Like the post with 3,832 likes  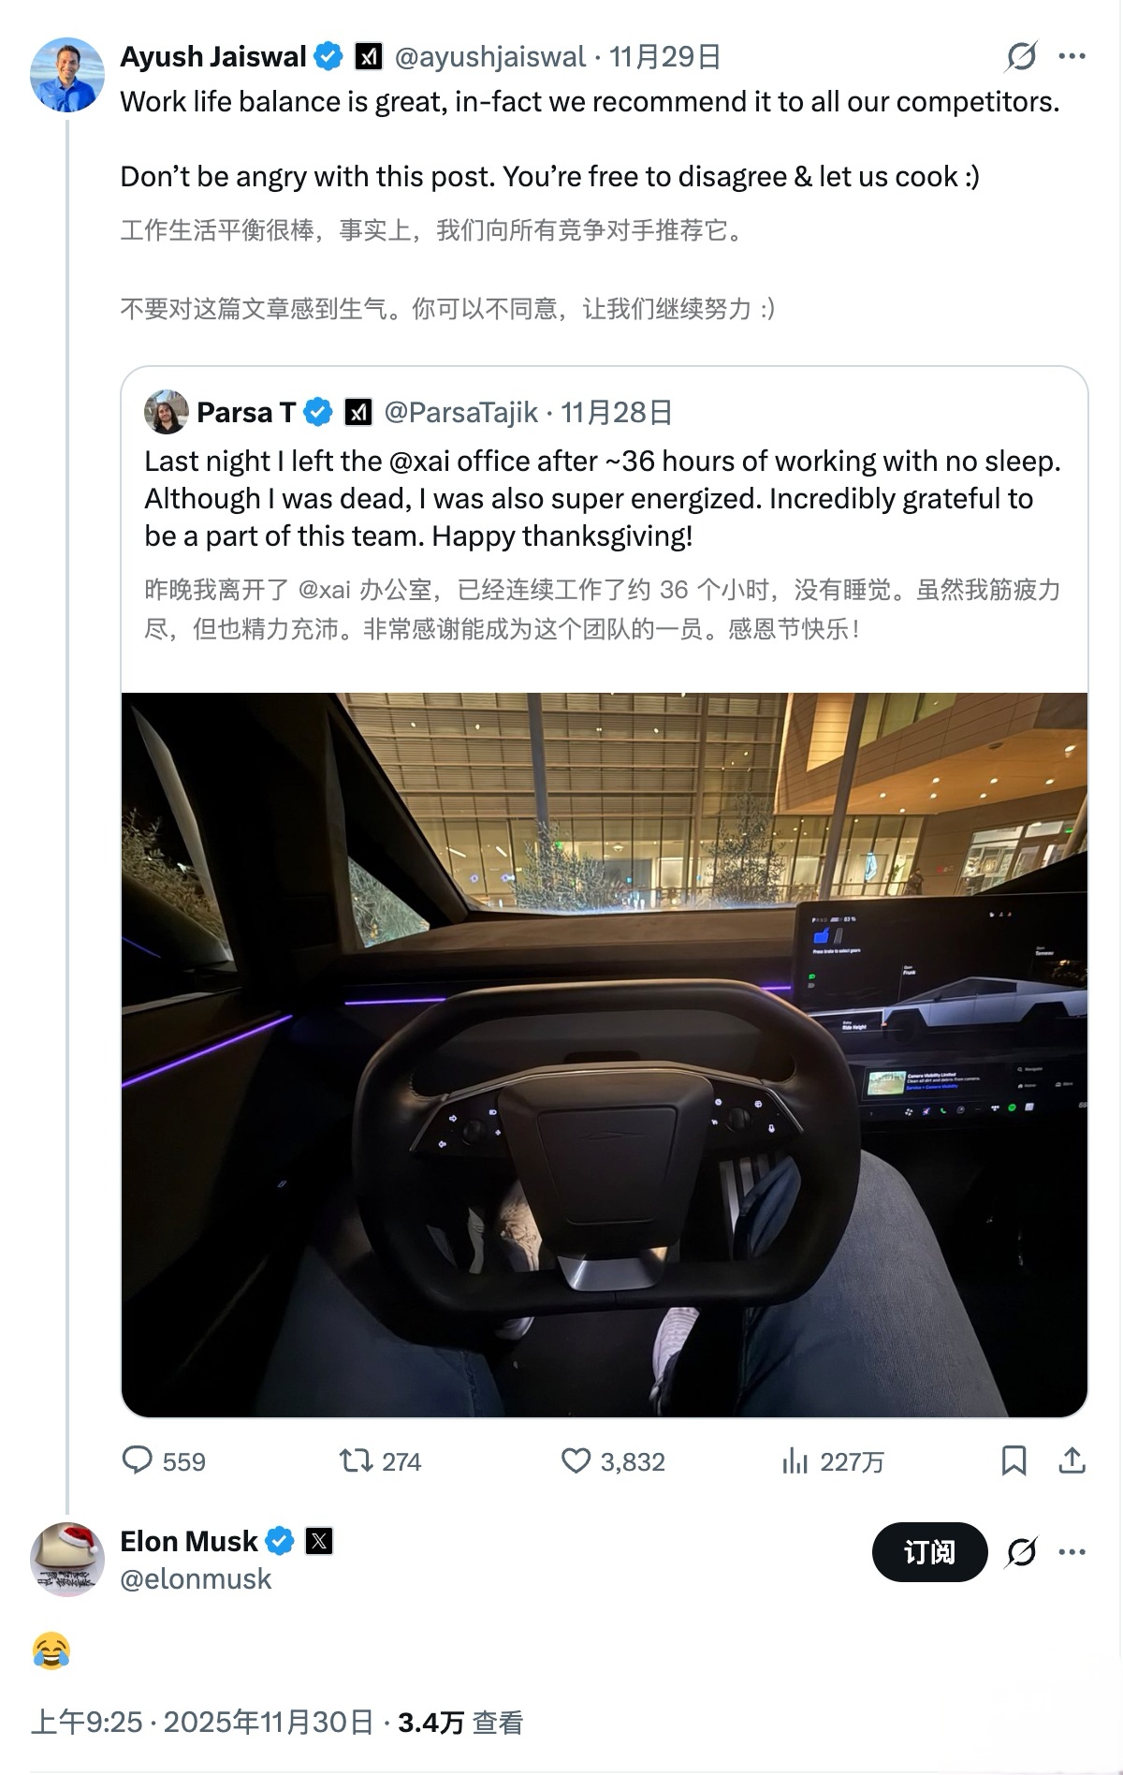pyautogui.click(x=576, y=1460)
